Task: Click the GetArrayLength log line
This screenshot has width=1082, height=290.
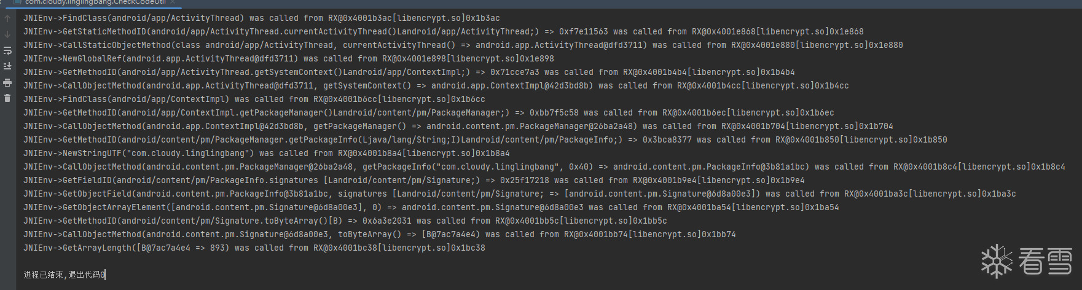Action: [x=254, y=248]
